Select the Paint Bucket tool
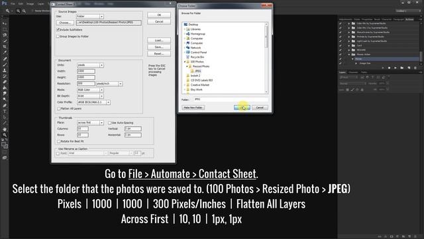This screenshot has height=239, width=424. (x=5, y=88)
